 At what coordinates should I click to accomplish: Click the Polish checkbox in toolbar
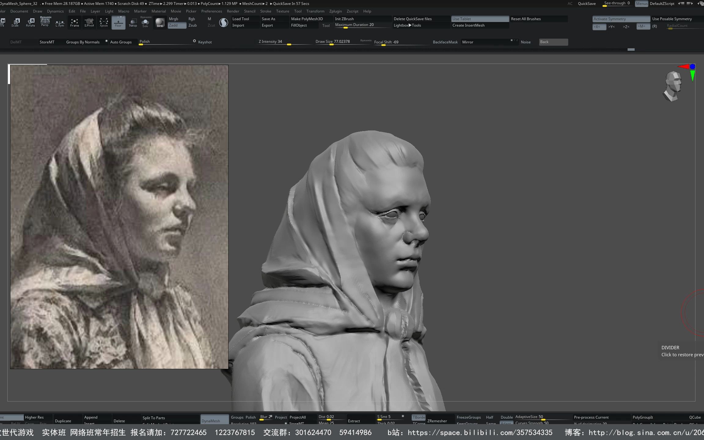[x=194, y=41]
